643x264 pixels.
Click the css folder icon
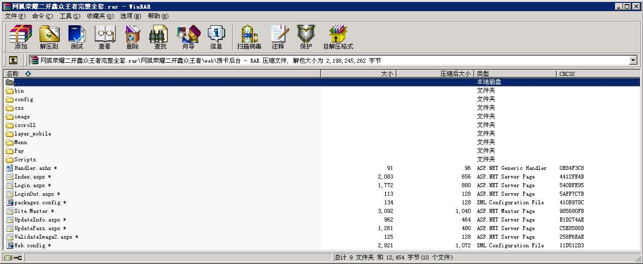click(x=10, y=108)
